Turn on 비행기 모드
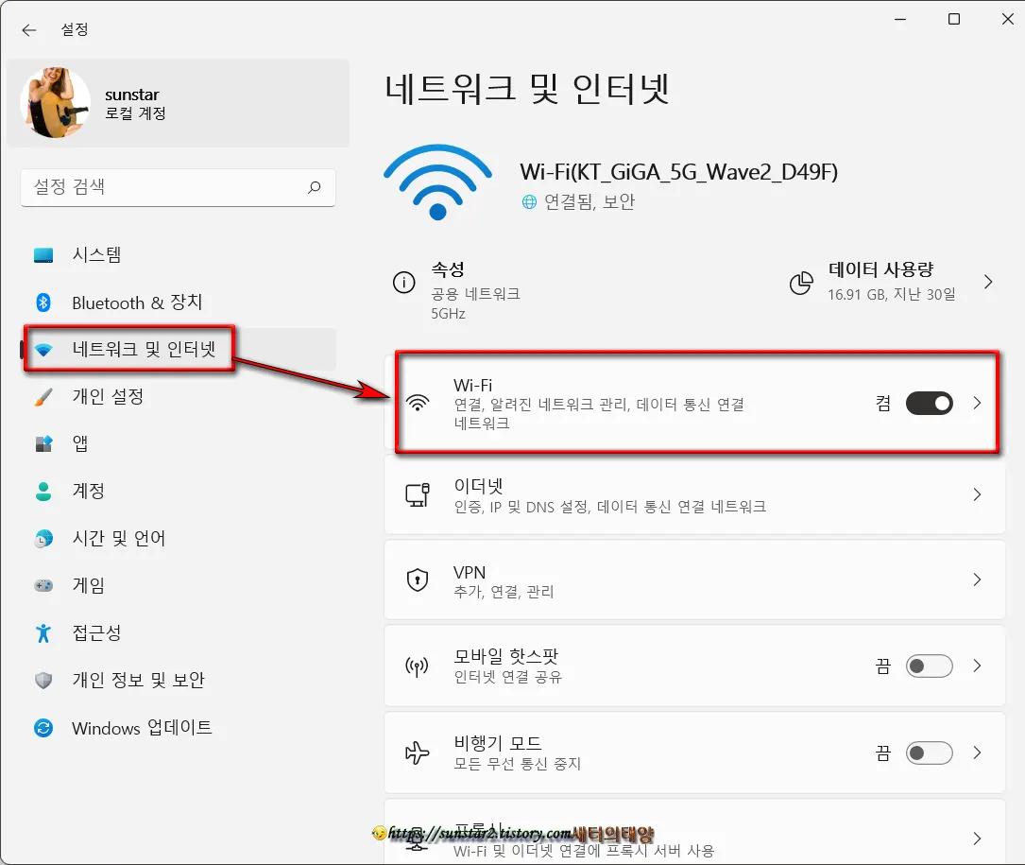 pos(929,753)
